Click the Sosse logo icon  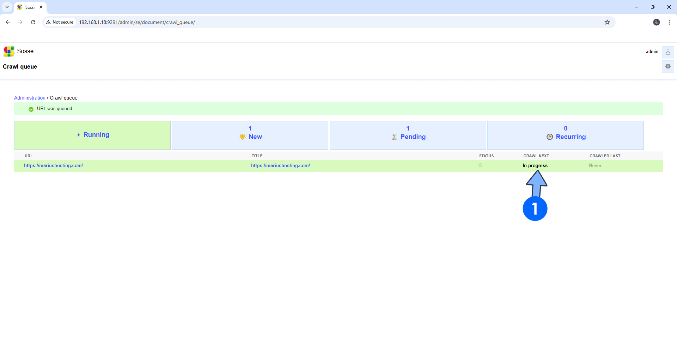[9, 51]
